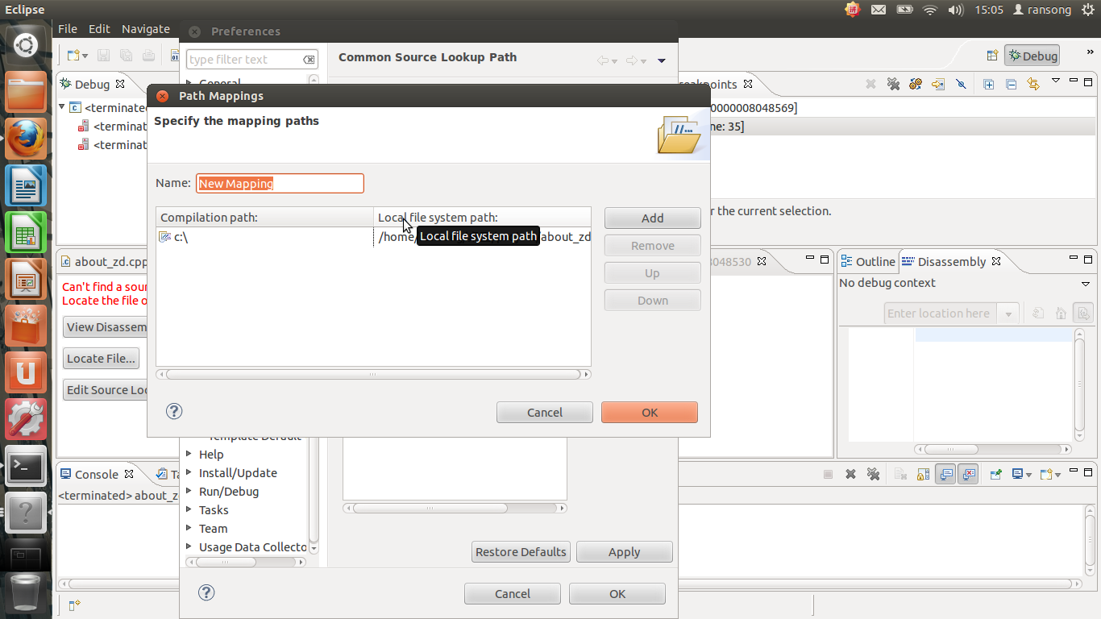Click Collapse All in Breakpoints view
The height and width of the screenshot is (619, 1101).
click(1011, 84)
